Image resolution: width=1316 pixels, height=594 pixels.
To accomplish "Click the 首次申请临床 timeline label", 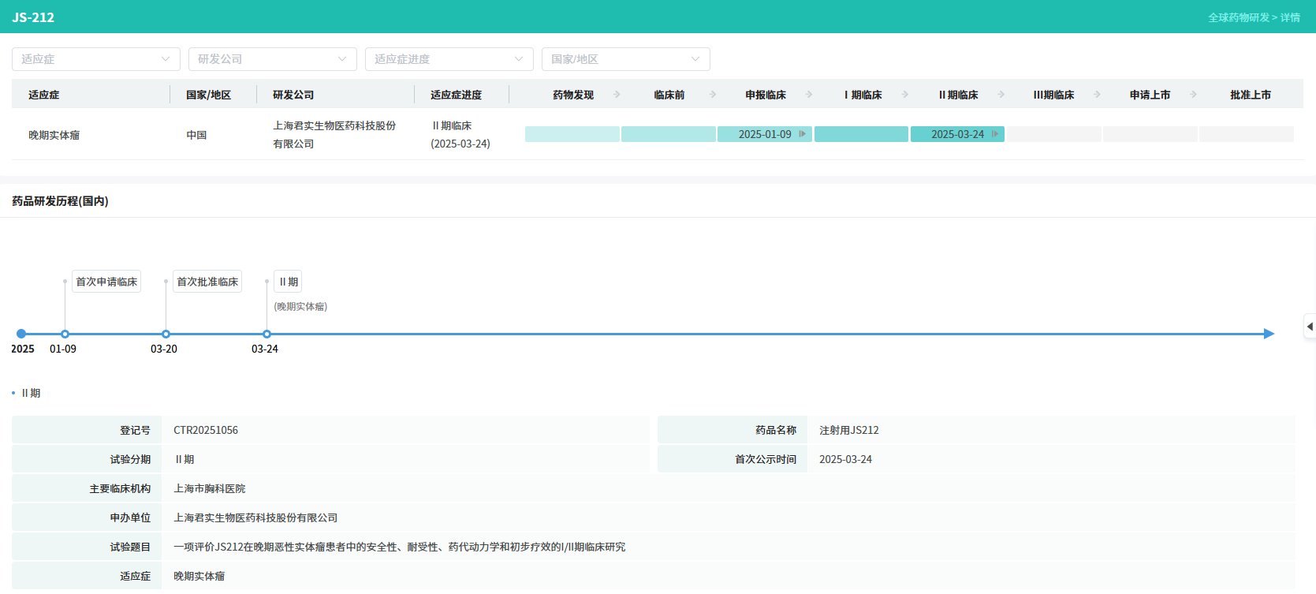I will pyautogui.click(x=106, y=282).
